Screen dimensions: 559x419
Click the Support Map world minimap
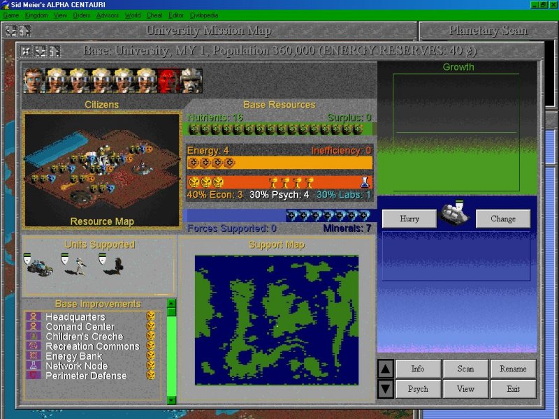pyautogui.click(x=277, y=321)
